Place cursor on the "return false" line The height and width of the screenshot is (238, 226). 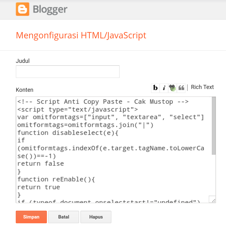40,164
